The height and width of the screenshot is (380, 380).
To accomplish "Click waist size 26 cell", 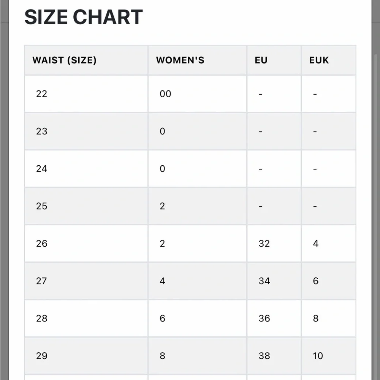I will coord(86,244).
